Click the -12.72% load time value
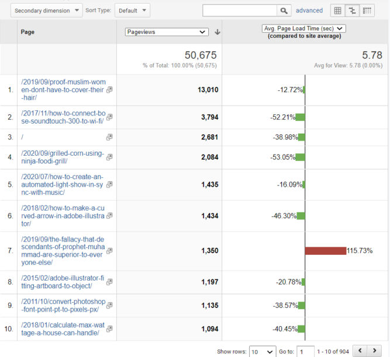Screen dimensions: 390x357 pyautogui.click(x=290, y=90)
